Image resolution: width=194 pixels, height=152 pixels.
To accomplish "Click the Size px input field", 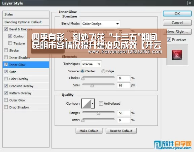I will pos(124,85).
